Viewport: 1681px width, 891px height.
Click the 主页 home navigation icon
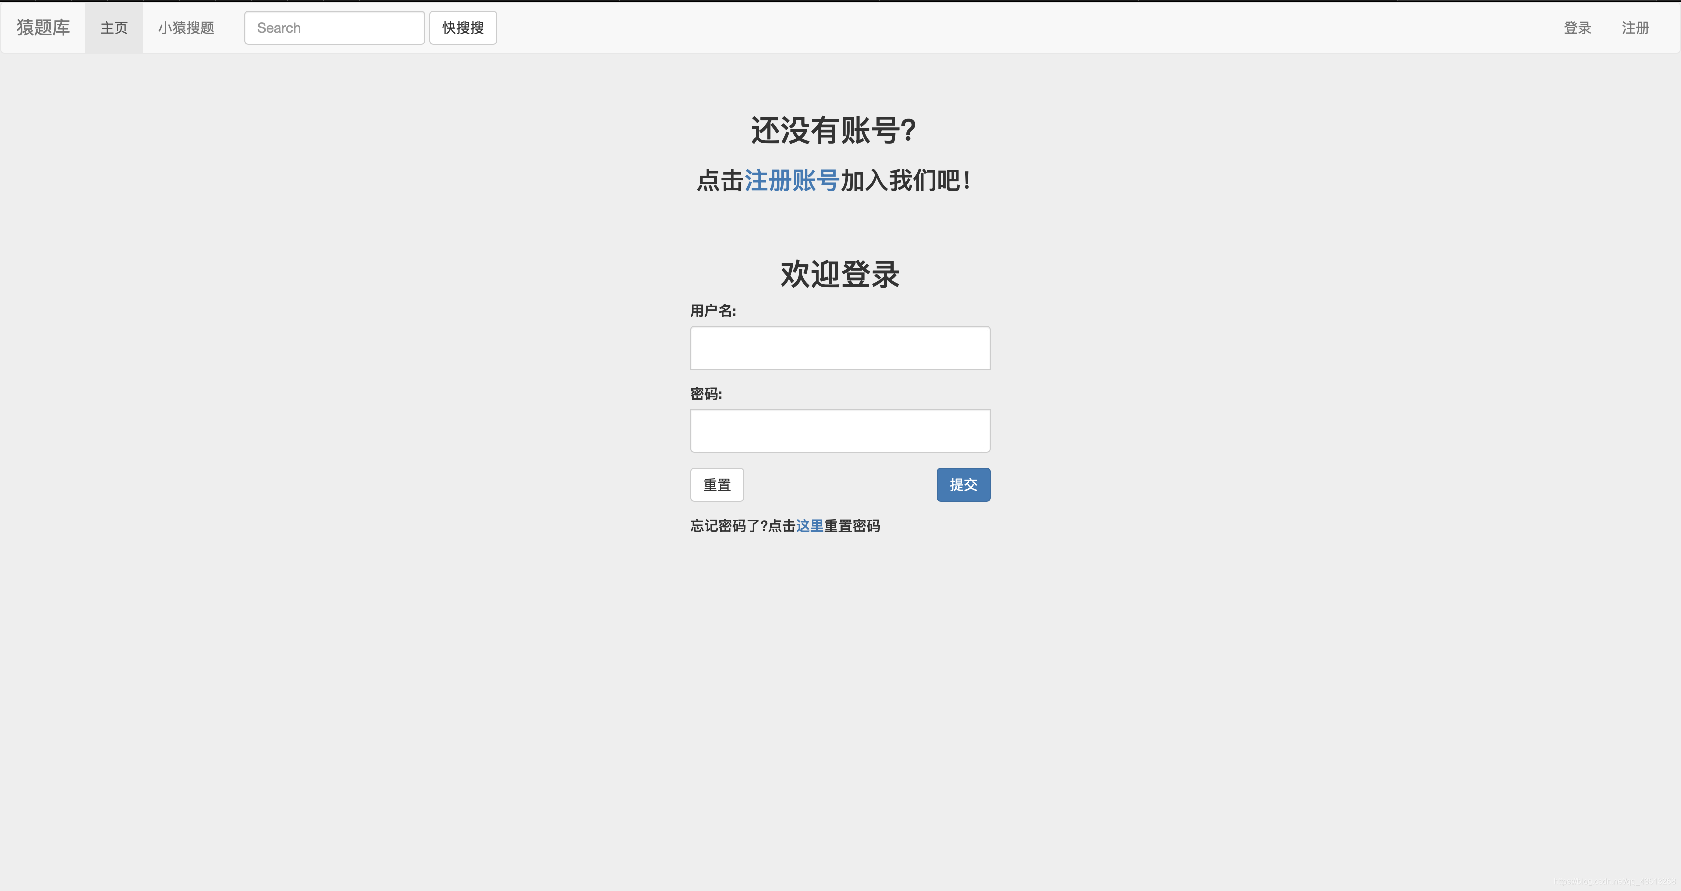coord(112,26)
